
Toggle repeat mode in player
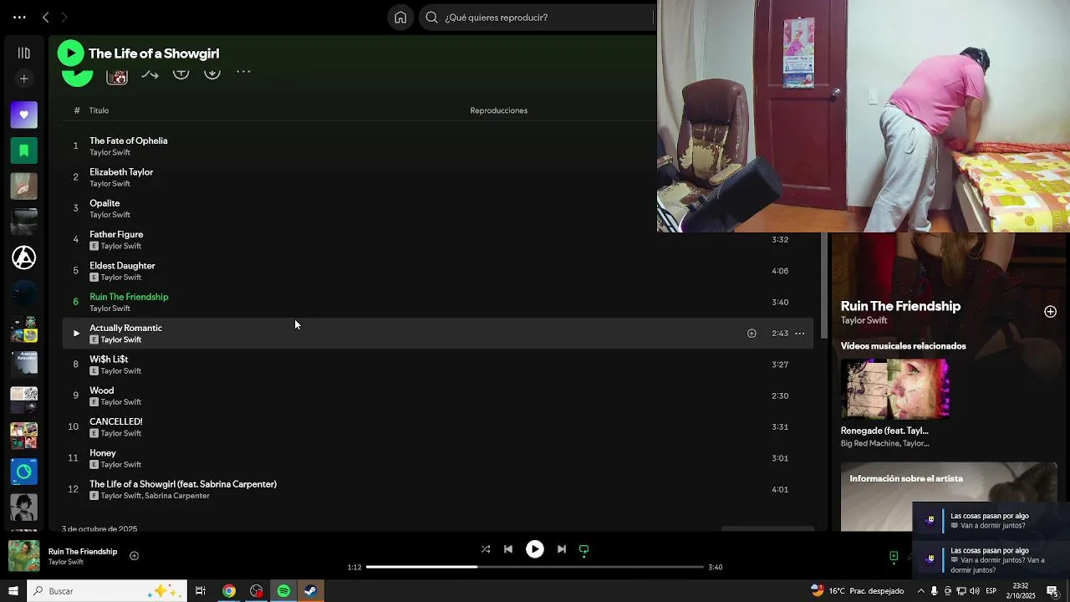(x=584, y=549)
